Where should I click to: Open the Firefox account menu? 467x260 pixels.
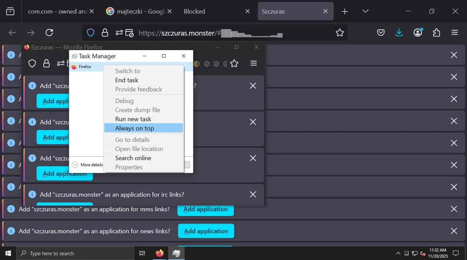[x=418, y=32]
